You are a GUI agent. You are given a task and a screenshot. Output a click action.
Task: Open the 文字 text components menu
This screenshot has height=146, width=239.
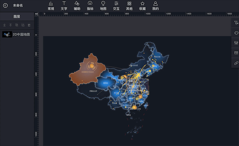coord(64,6)
